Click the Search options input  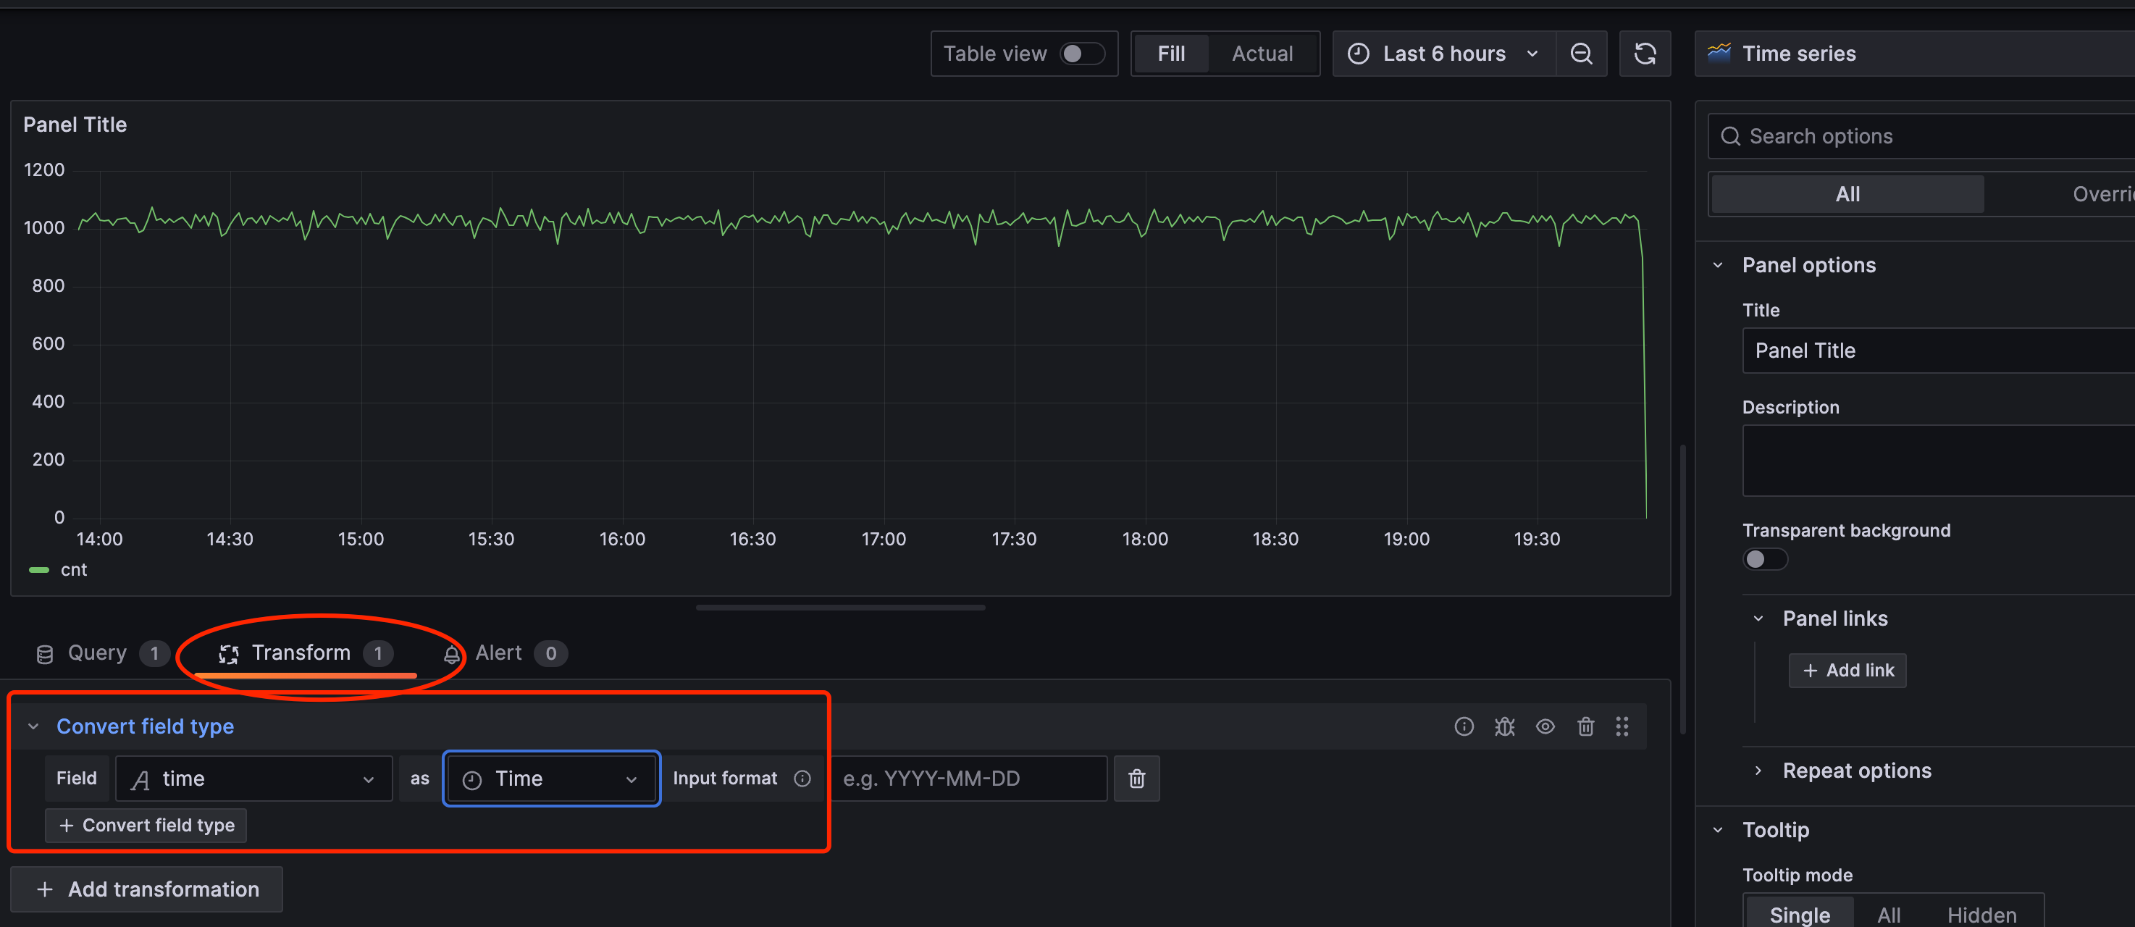click(x=1921, y=136)
